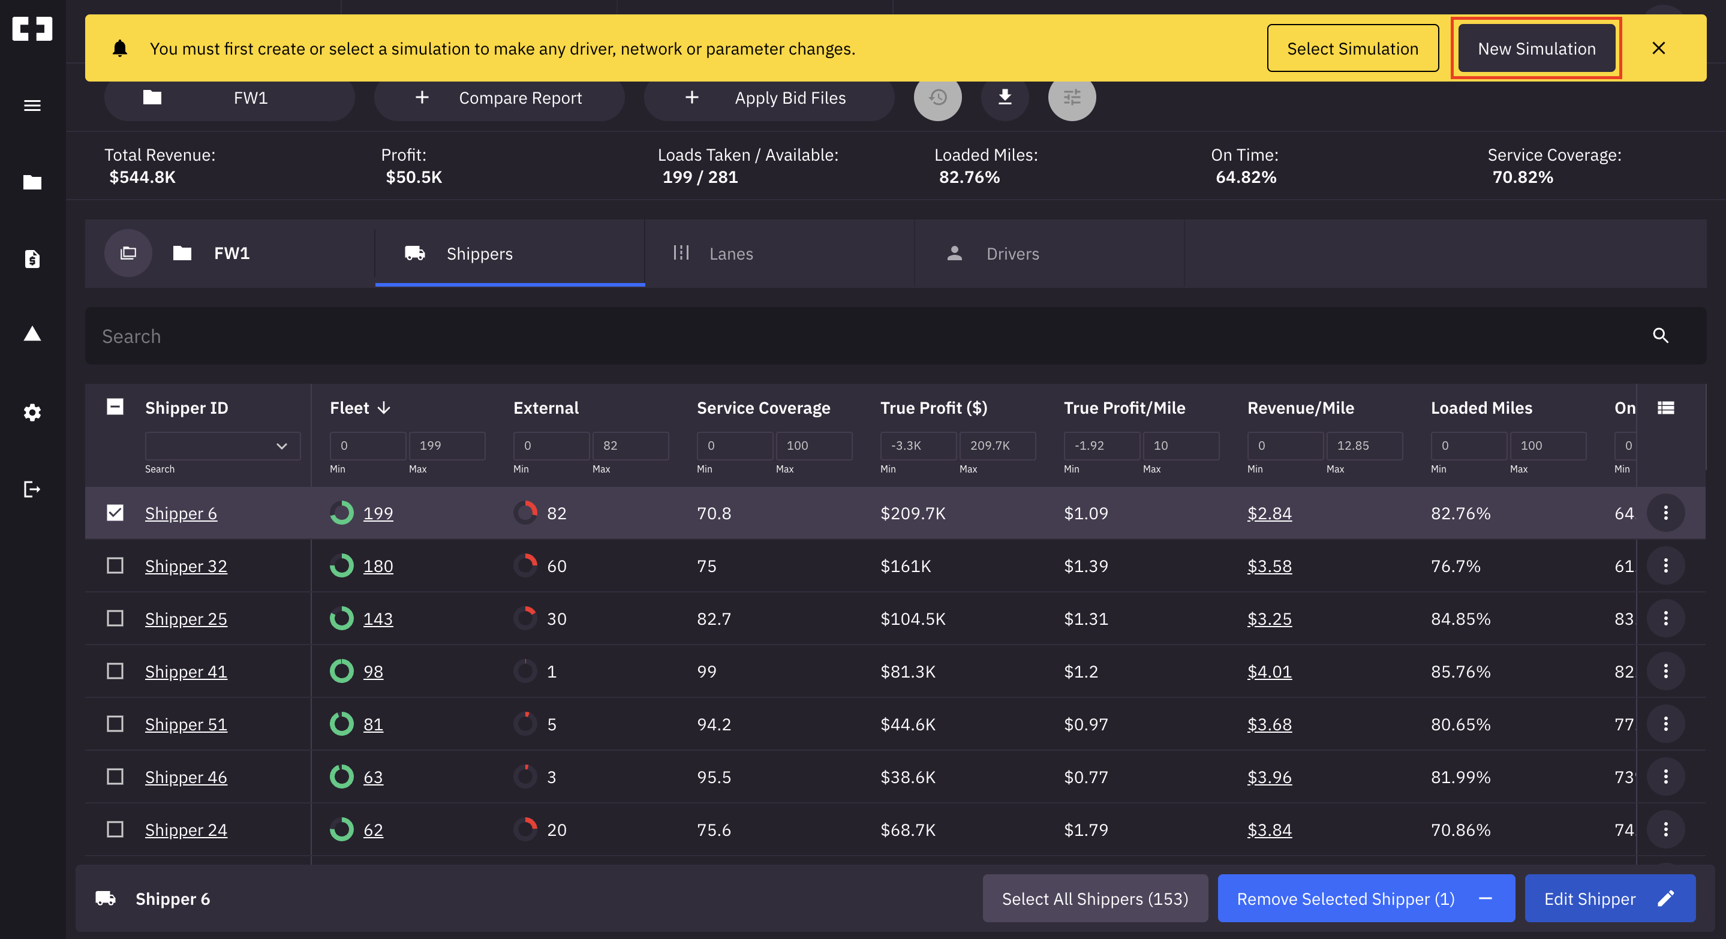Click the hamburger menu icon in sidebar
The height and width of the screenshot is (939, 1726).
coord(32,106)
